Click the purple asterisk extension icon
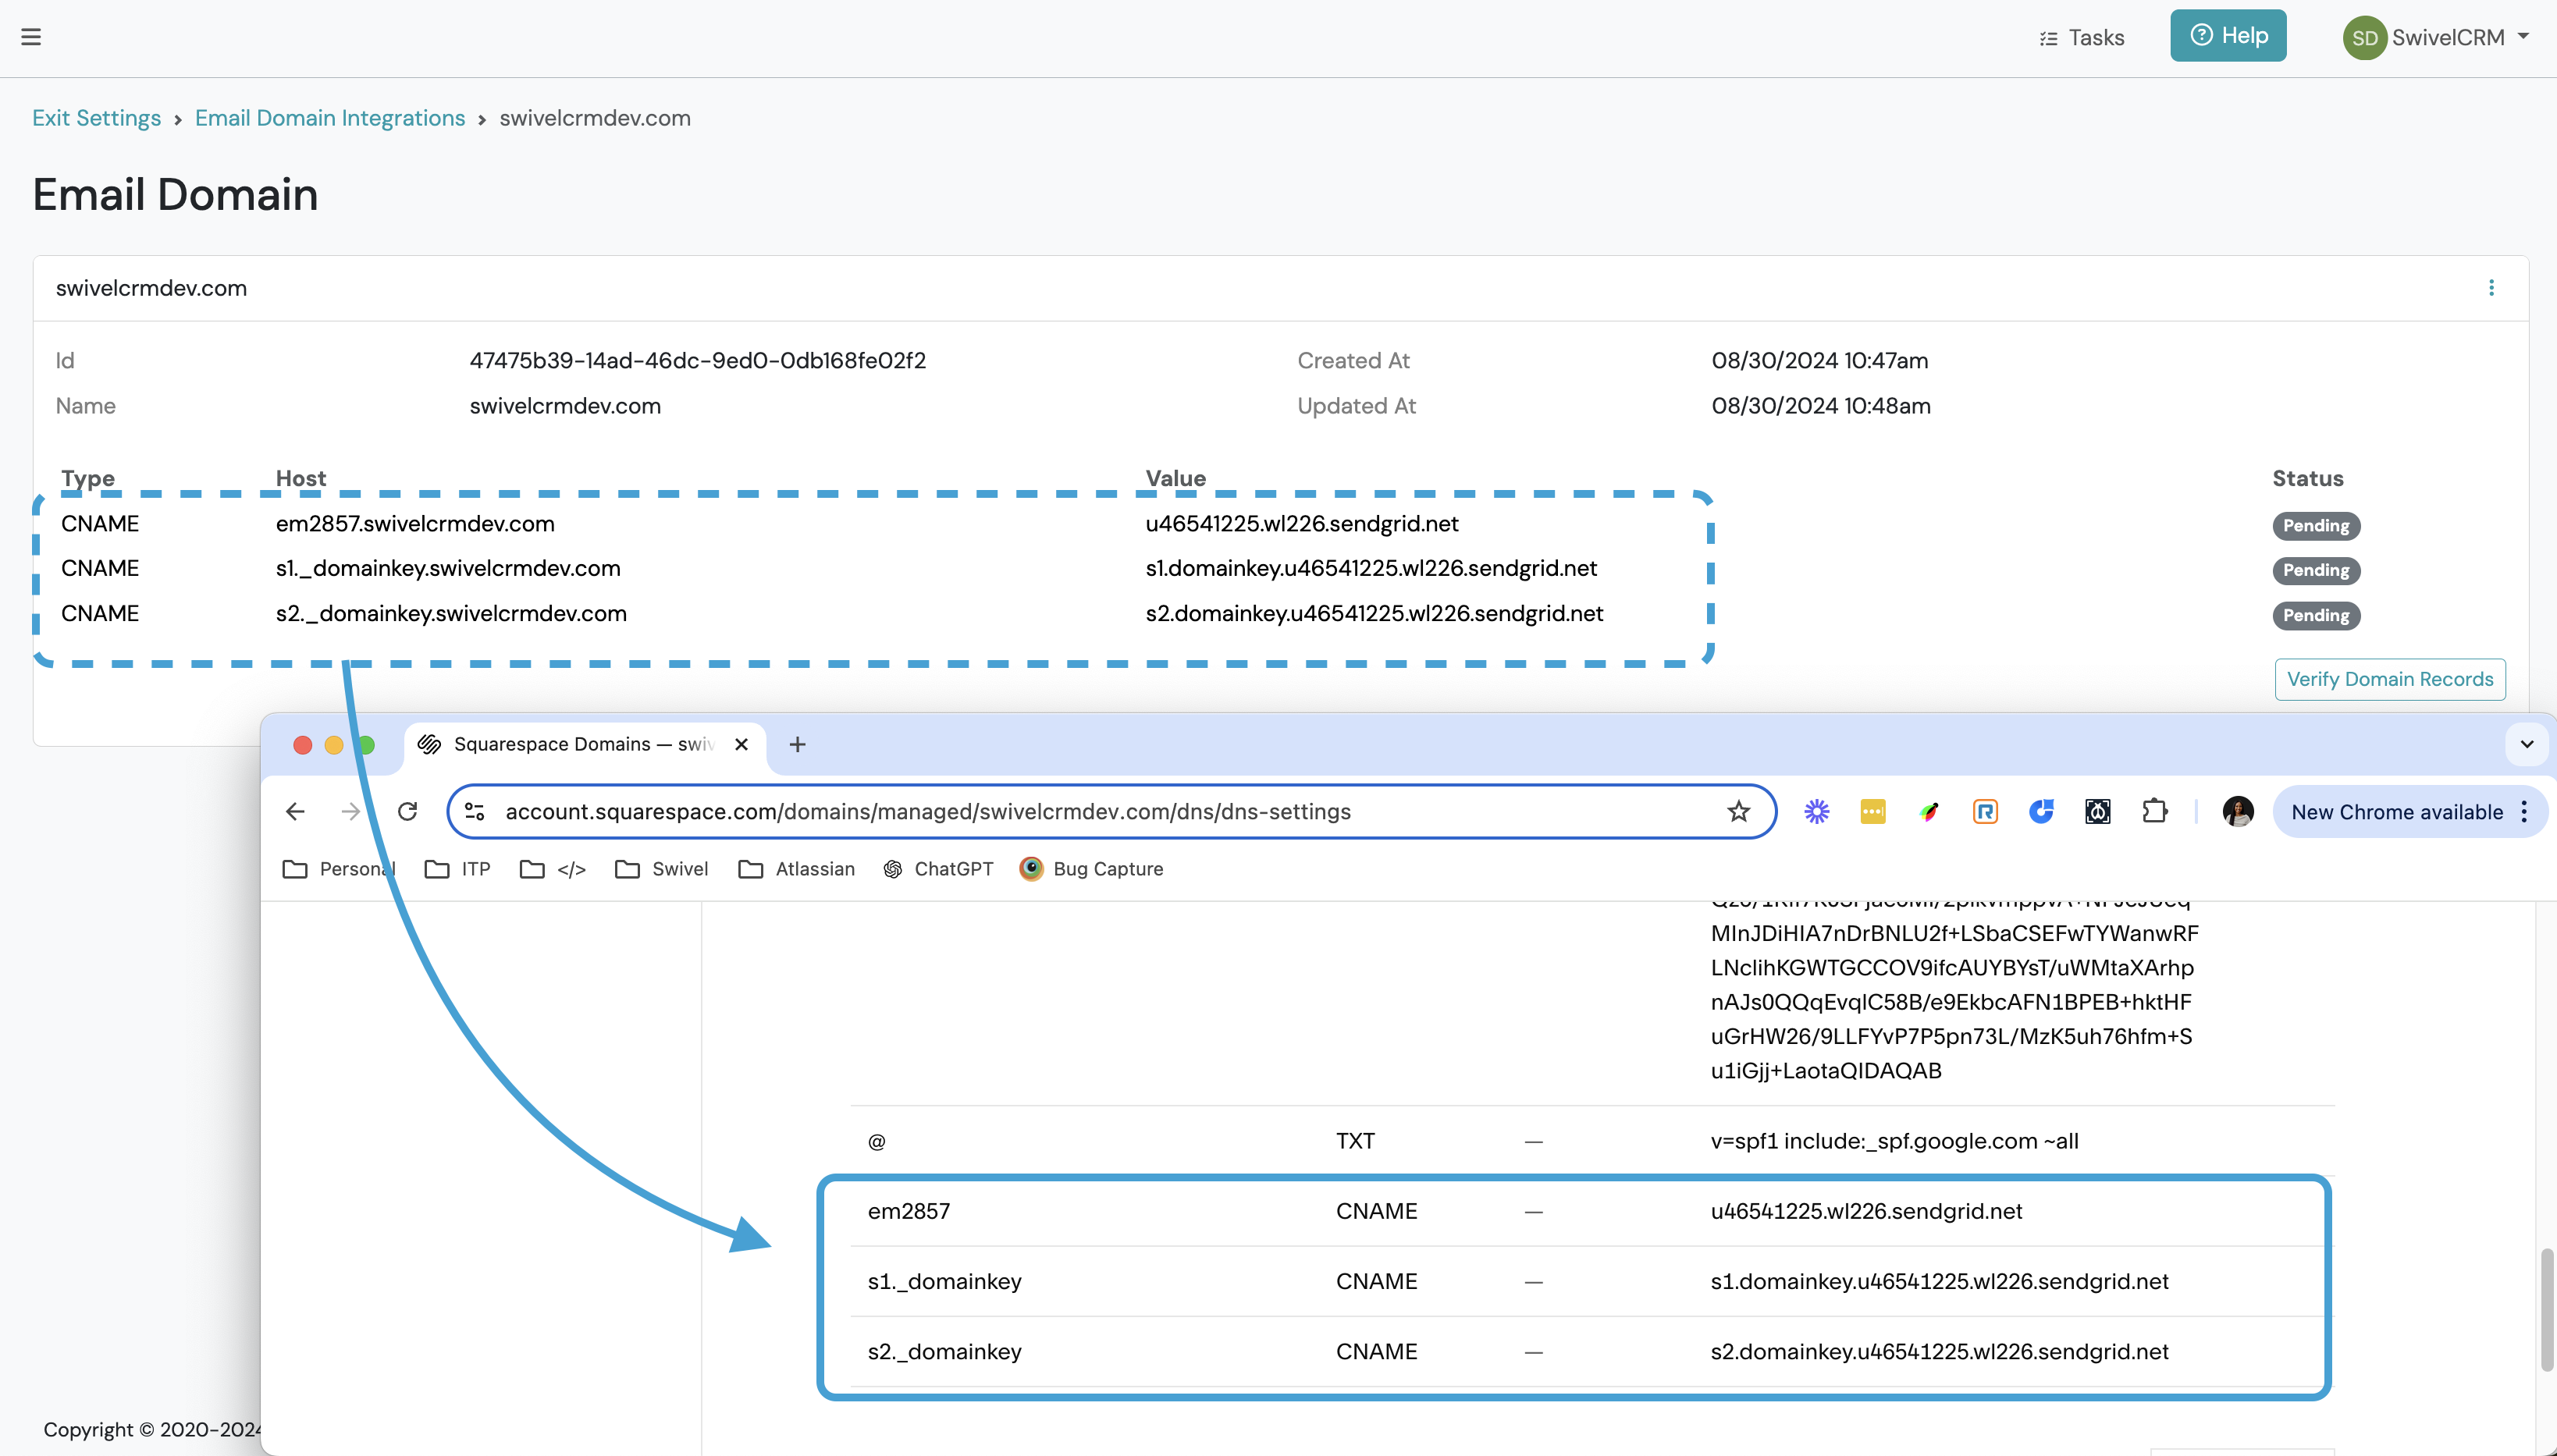Viewport: 2557px width, 1456px height. click(x=1816, y=811)
